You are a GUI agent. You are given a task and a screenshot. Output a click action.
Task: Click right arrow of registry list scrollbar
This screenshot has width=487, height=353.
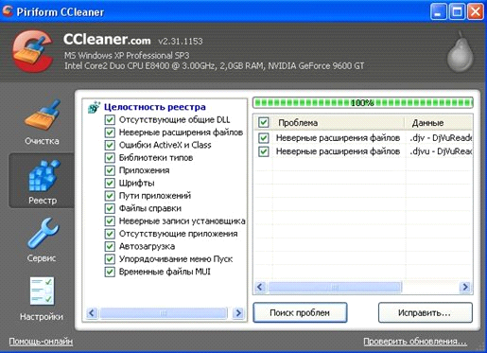point(238,313)
